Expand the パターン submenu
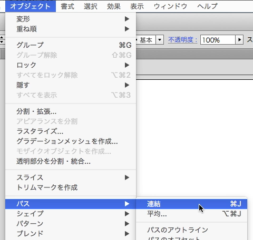The height and width of the screenshot is (240, 253). click(71, 224)
